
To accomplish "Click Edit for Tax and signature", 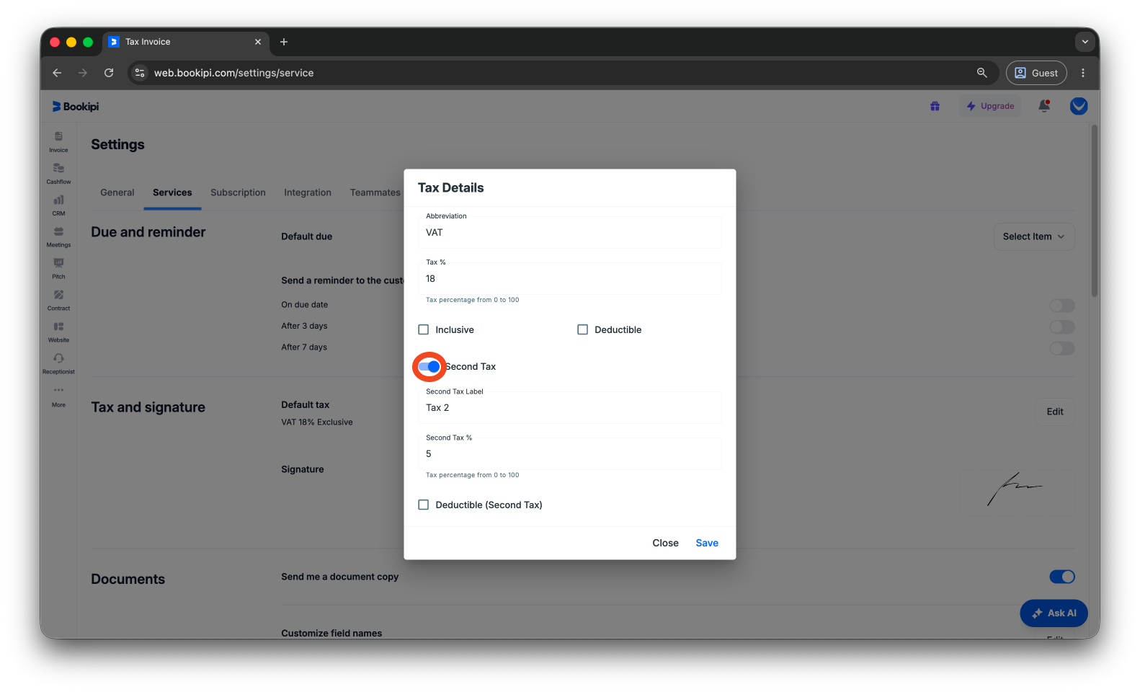I will click(x=1055, y=412).
